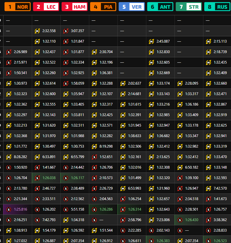Click soft tyre icon beside 1:26.314

(123, 209)
